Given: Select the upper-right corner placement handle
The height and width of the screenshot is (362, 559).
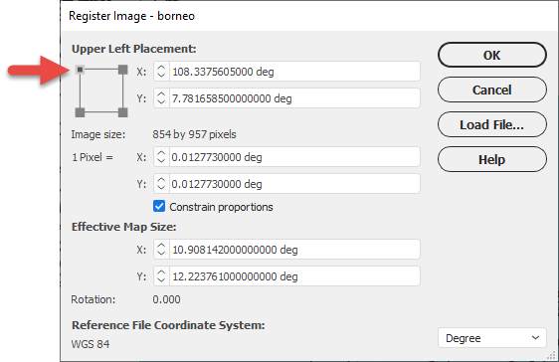Looking at the screenshot, I should click(123, 70).
